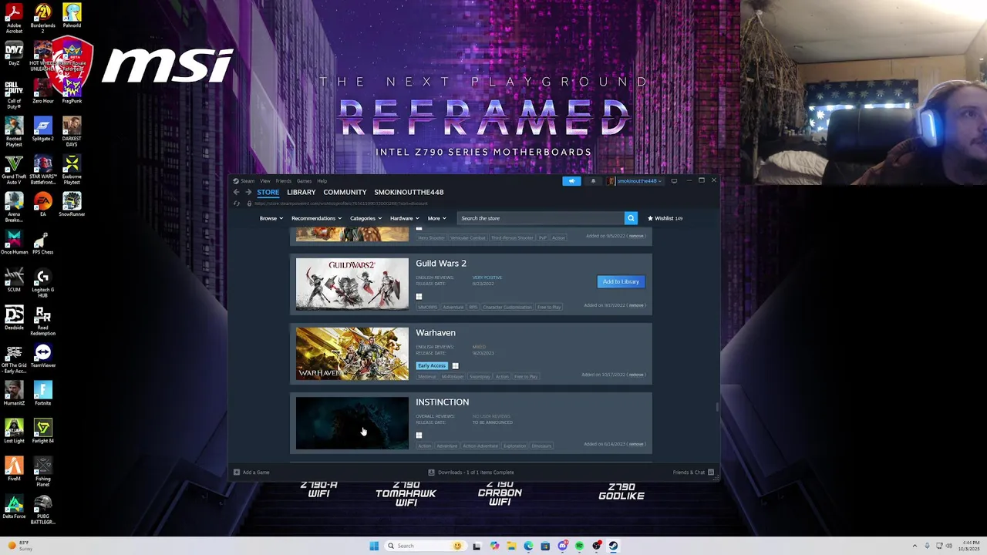The height and width of the screenshot is (555, 987).
Task: Open Steam announcements megaphone button
Action: click(x=571, y=181)
